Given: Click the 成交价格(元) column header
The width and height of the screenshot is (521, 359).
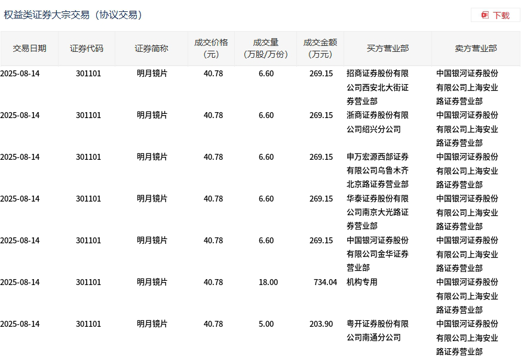Looking at the screenshot, I should pyautogui.click(x=211, y=48).
